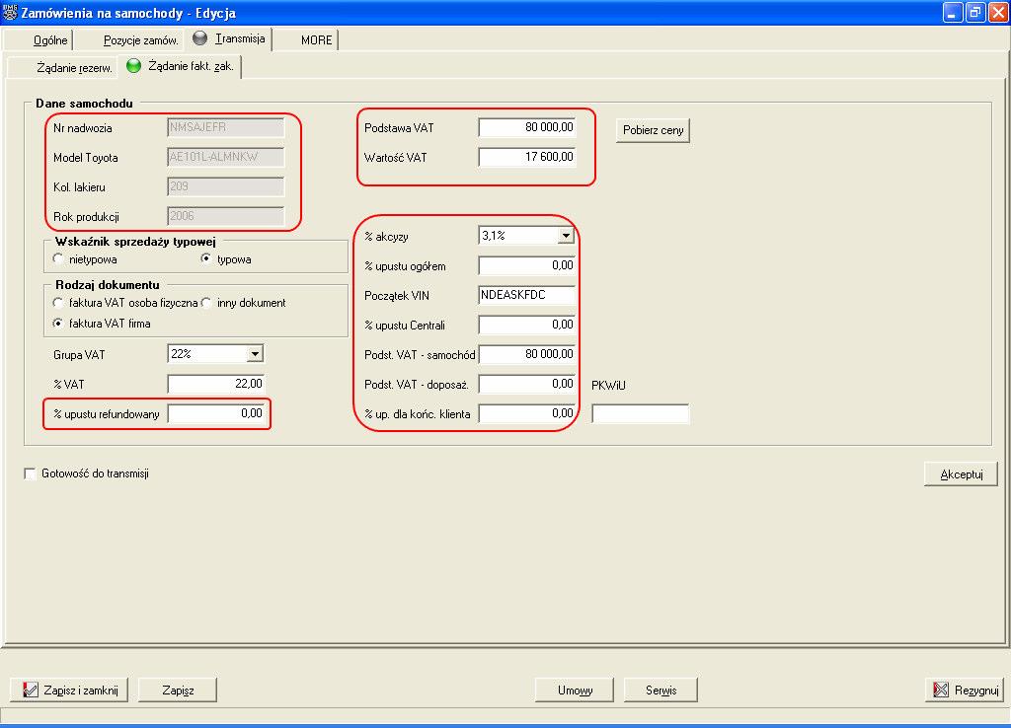Open the Grupa VAT dropdown
1011x728 pixels.
point(256,354)
